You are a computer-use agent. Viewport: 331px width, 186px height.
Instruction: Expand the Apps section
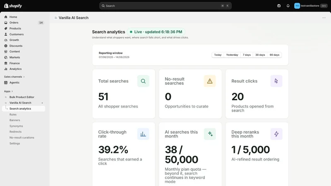[8, 91]
